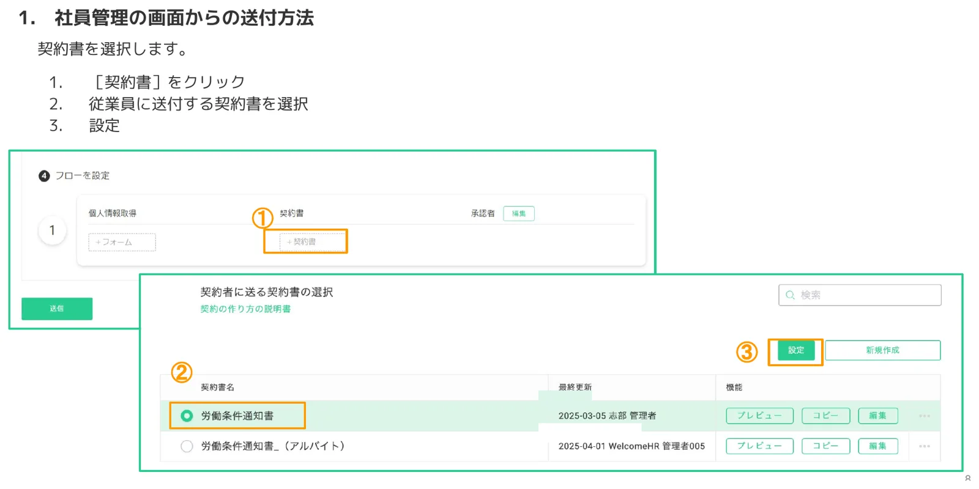Edit the 労働条件通知書_（アルバイト） contract
The height and width of the screenshot is (489, 979).
click(877, 446)
